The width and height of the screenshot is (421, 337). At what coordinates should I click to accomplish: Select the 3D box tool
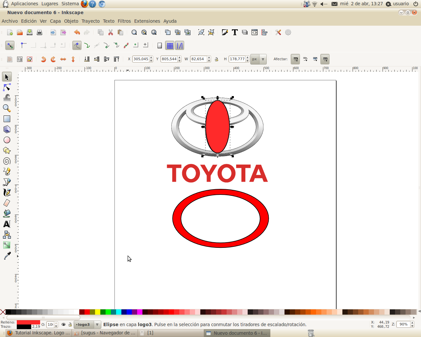pos(7,129)
